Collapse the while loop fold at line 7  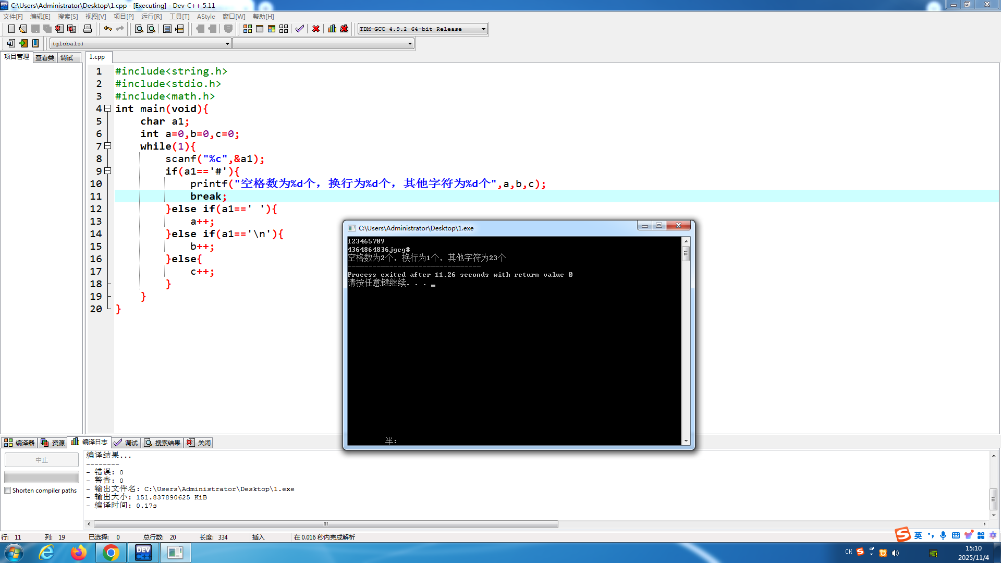108,146
